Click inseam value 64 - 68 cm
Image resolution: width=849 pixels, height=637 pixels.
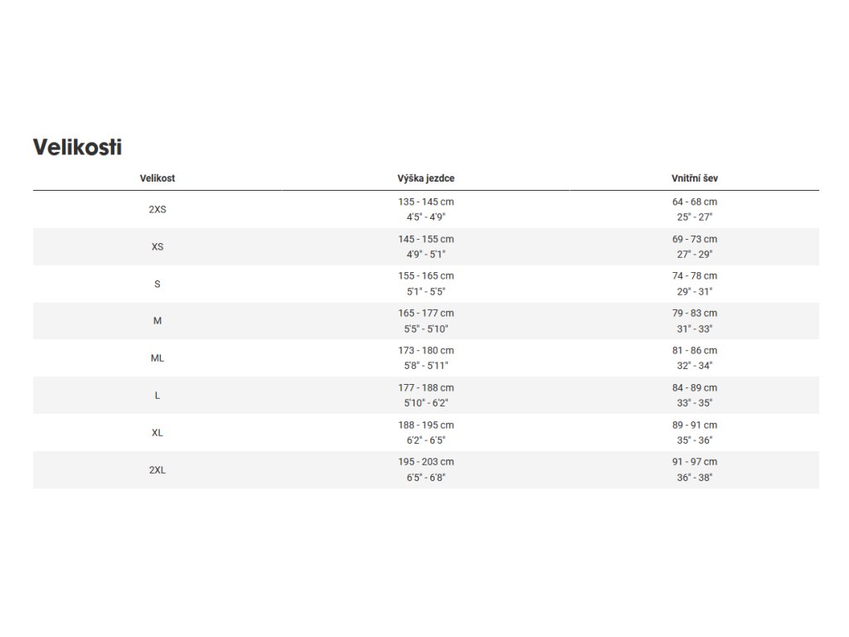pyautogui.click(x=695, y=202)
